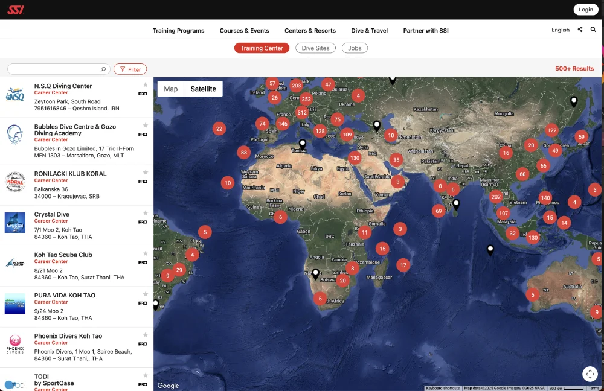Star Koh Tao Scuba Club

coord(145,253)
